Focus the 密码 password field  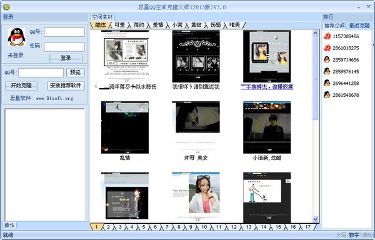point(64,47)
